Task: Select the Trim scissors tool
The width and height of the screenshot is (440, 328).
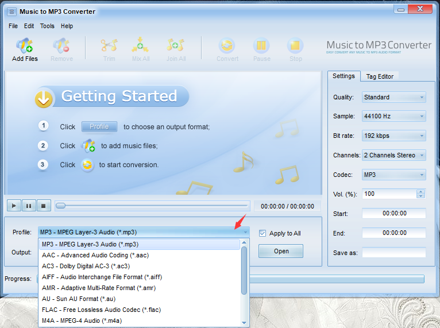Action: [x=109, y=45]
